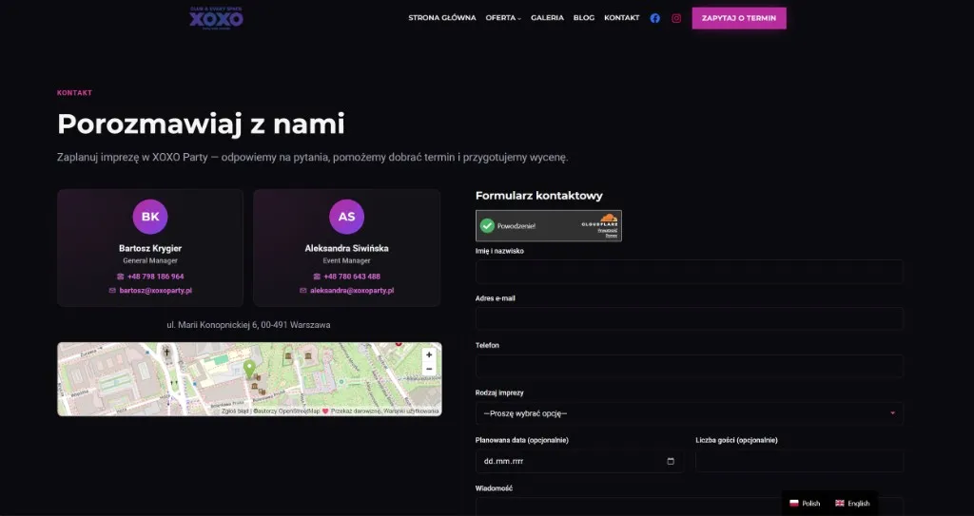Image resolution: width=974 pixels, height=516 pixels.
Task: Zoom out on the map
Action: (429, 369)
